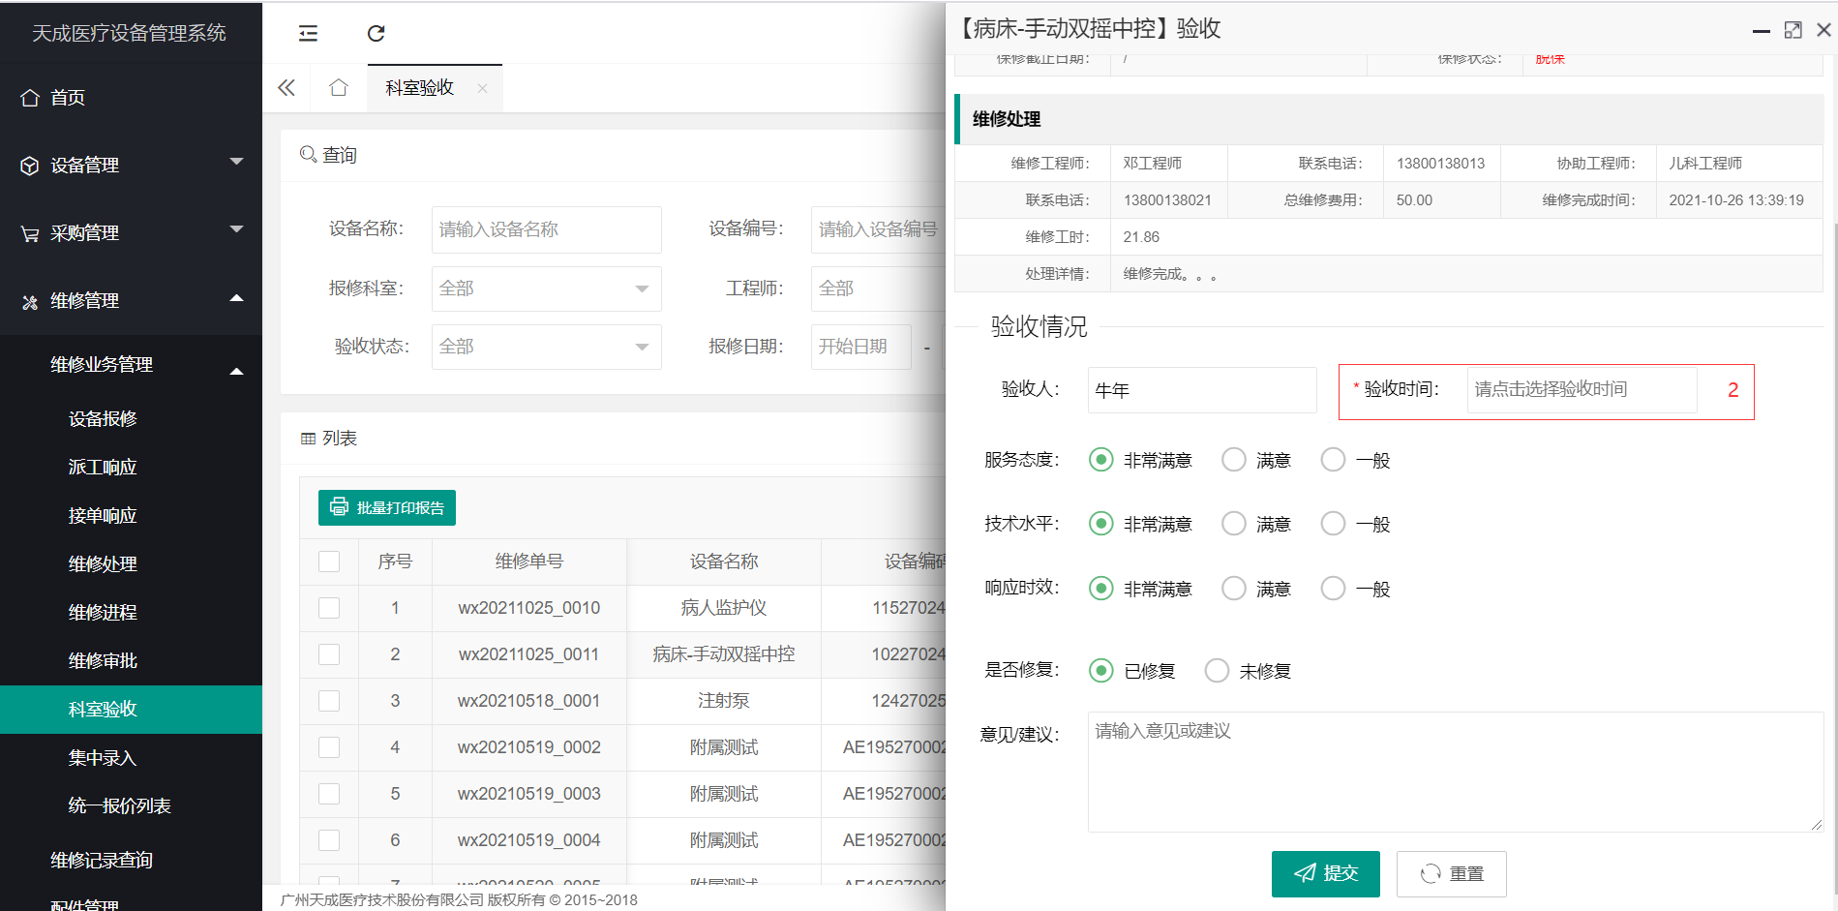Click the 首页 home icon in sidebar
This screenshot has height=911, width=1838.
click(x=30, y=98)
